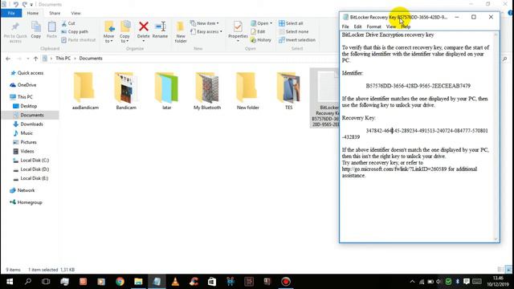Open Notepad View menu
Viewport: 514px width, 289px height.
pos(391,26)
